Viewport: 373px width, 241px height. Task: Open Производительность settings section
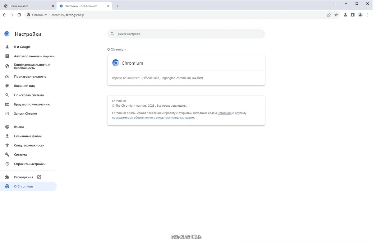pos(28,76)
